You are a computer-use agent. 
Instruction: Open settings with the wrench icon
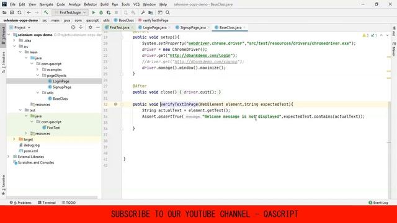[143, 12]
